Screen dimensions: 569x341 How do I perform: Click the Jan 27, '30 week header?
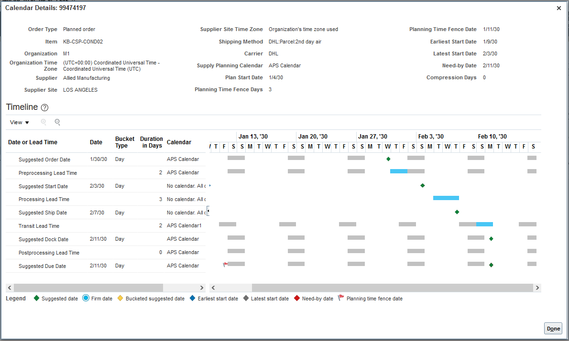372,137
